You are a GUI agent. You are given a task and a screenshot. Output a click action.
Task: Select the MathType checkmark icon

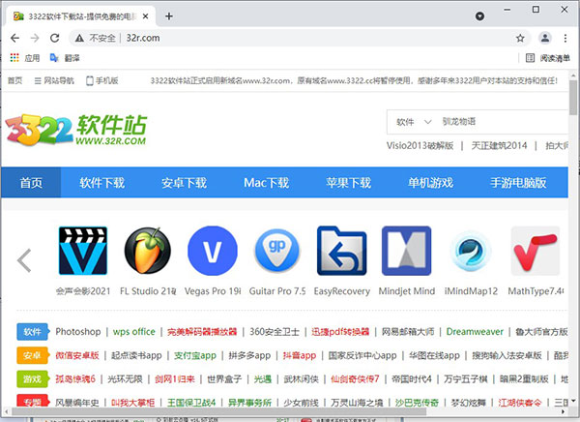tap(536, 251)
